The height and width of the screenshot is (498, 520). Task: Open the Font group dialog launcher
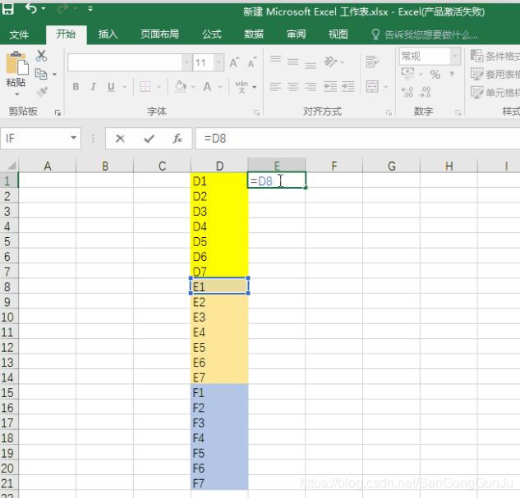tap(256, 113)
